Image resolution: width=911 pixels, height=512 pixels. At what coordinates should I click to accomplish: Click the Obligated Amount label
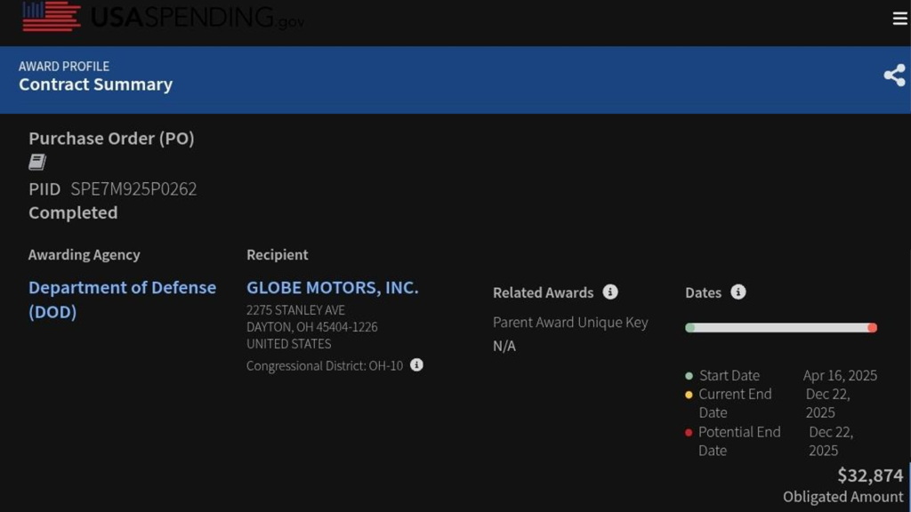(843, 497)
